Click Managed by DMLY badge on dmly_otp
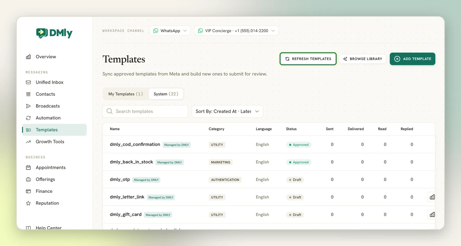 tap(146, 180)
